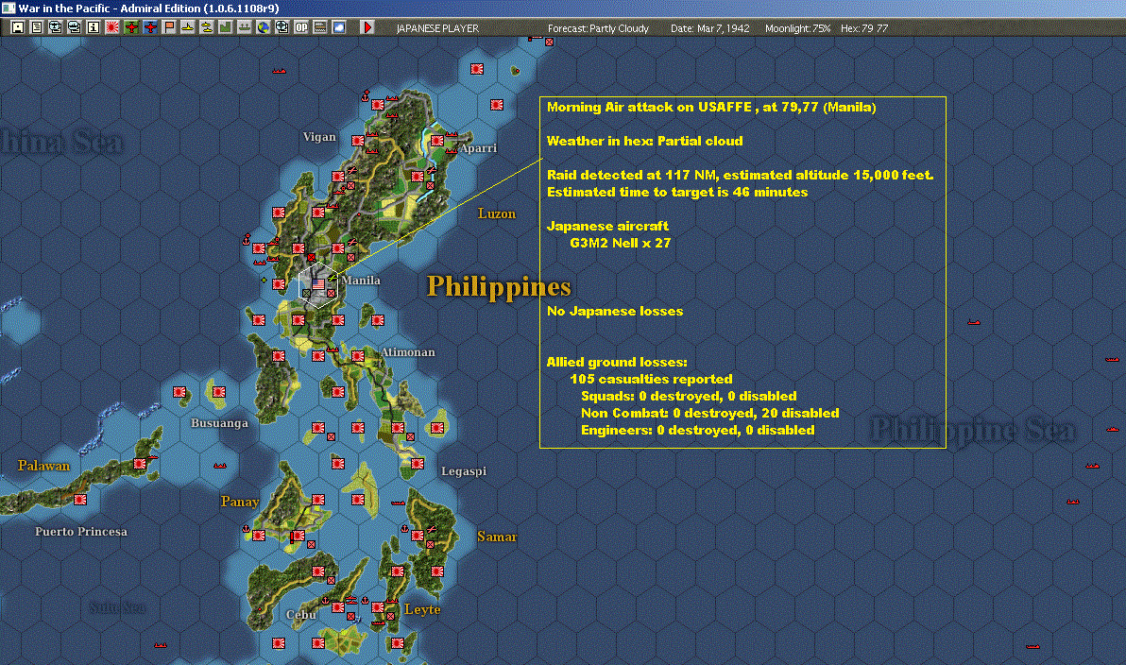Click the Palawan map label
The image size is (1126, 665).
(x=43, y=466)
